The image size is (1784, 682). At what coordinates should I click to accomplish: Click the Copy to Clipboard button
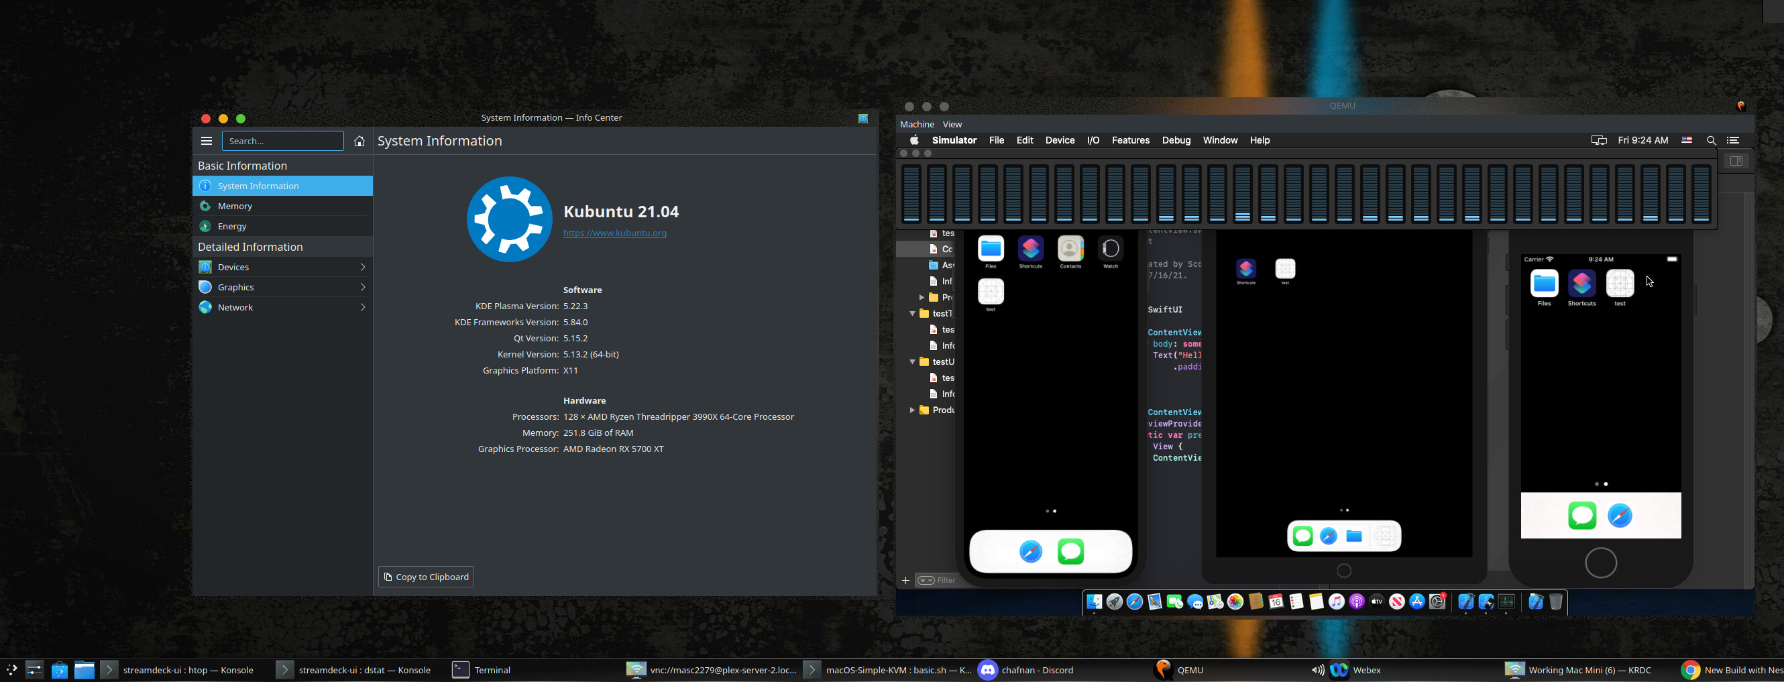pyautogui.click(x=426, y=577)
